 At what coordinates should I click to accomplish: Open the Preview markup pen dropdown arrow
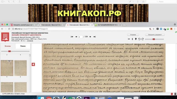pos(133,2)
